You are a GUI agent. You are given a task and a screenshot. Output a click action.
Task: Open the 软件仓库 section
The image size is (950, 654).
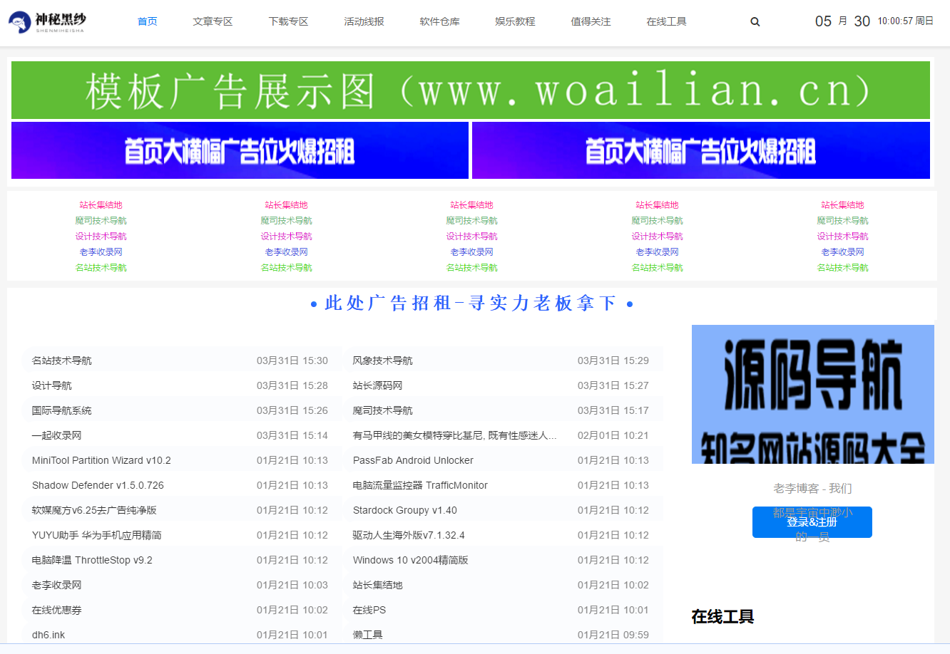pos(439,21)
